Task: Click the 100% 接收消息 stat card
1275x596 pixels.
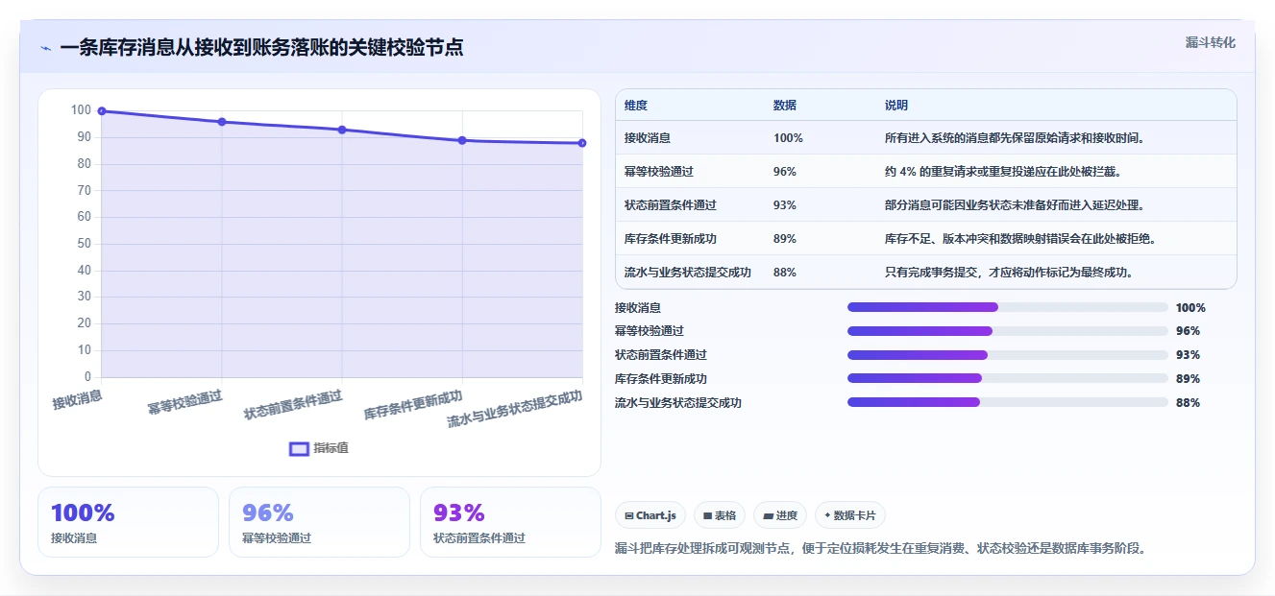Action: click(x=129, y=522)
